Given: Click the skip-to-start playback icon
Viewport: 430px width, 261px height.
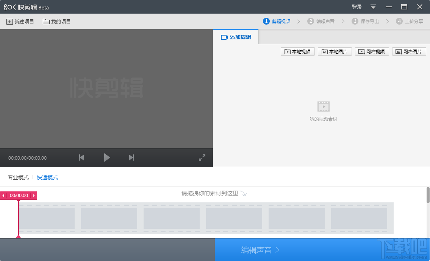Looking at the screenshot, I should tap(81, 158).
